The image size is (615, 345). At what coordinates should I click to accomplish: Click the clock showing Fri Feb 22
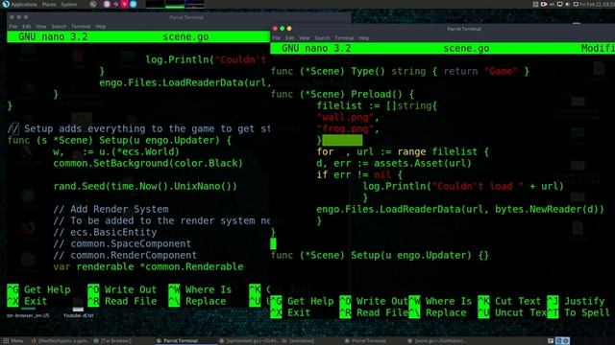click(x=597, y=4)
